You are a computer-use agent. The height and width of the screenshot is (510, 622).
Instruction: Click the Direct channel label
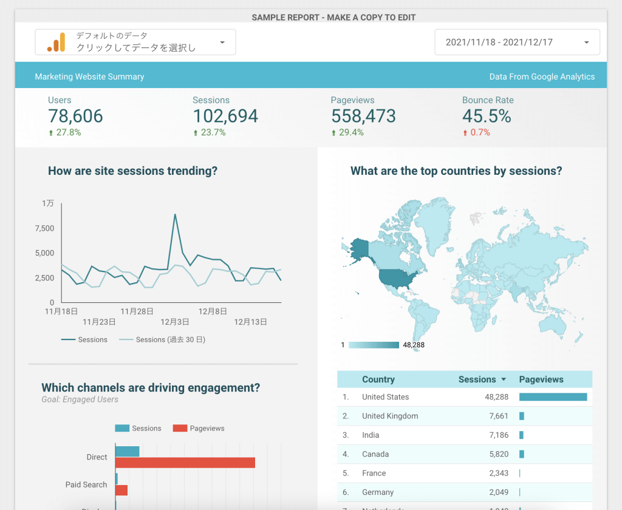tap(97, 457)
